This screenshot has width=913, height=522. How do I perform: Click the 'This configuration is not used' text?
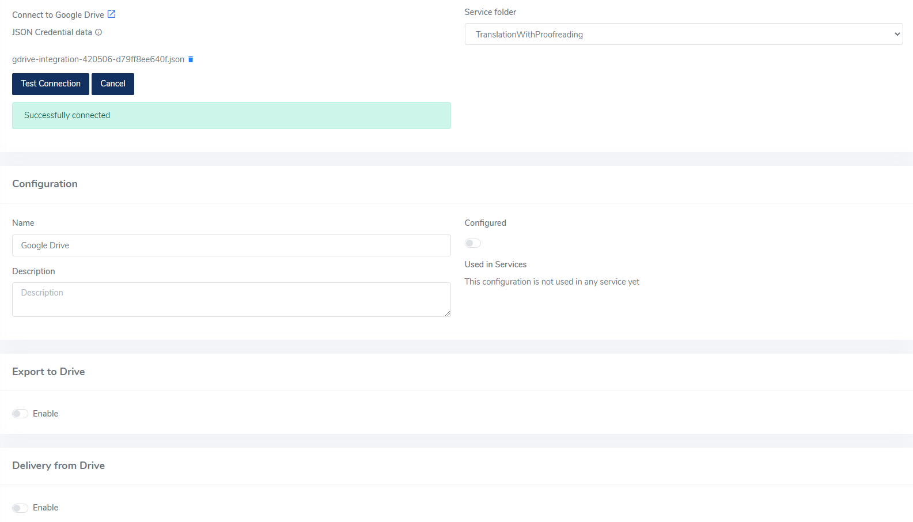tap(552, 282)
